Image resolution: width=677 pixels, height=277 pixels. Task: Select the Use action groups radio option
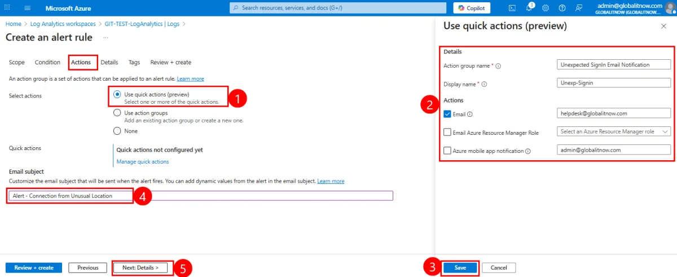117,113
